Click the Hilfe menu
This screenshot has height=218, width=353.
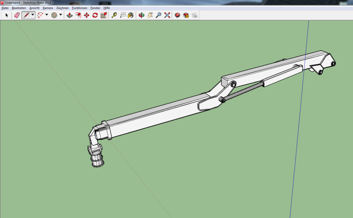pos(107,8)
